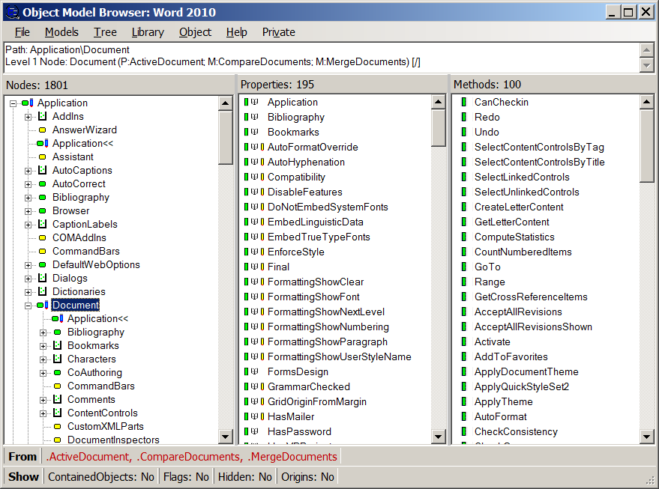Click the Bookmarks collection icon under Document
The height and width of the screenshot is (489, 659).
pos(58,345)
